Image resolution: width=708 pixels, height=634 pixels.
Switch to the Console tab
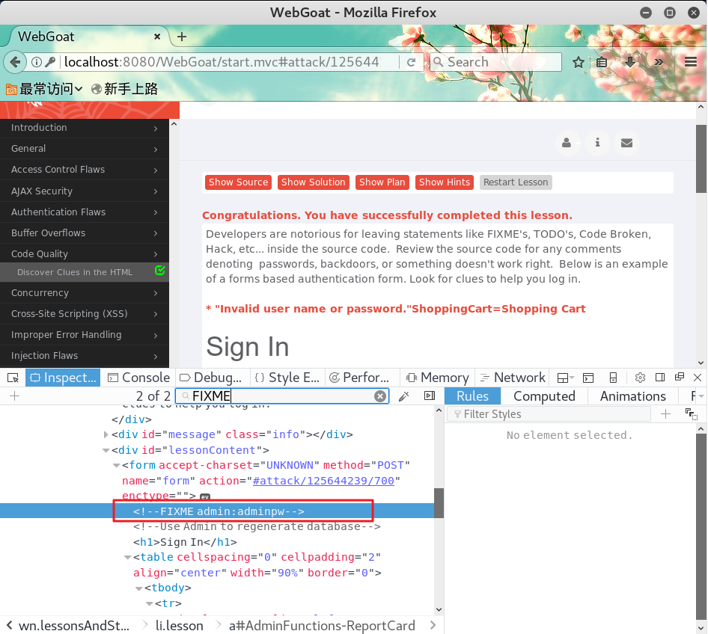tap(139, 378)
